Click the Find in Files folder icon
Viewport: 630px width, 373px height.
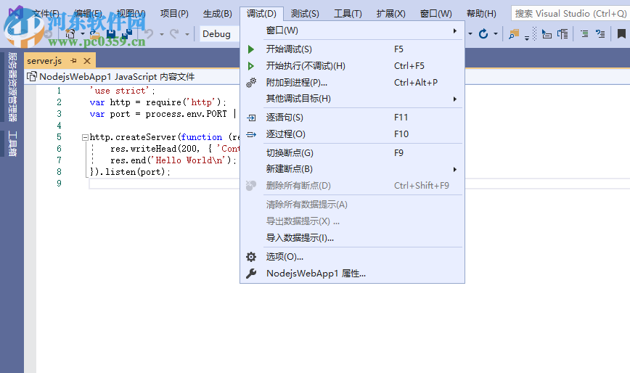coord(514,34)
